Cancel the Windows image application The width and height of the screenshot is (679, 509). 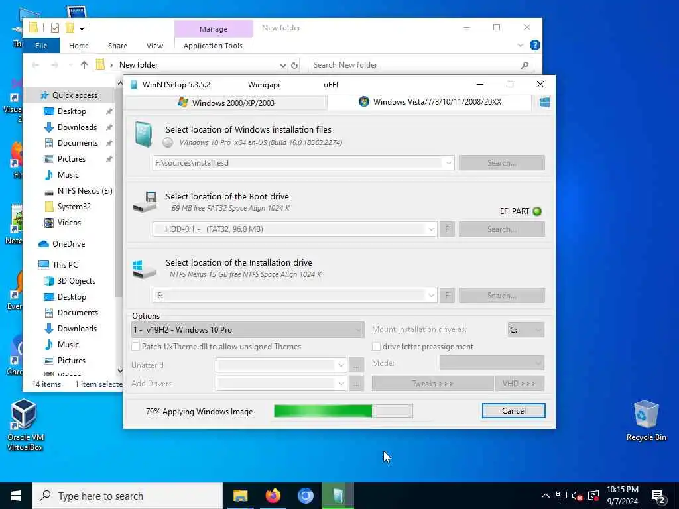click(x=514, y=411)
